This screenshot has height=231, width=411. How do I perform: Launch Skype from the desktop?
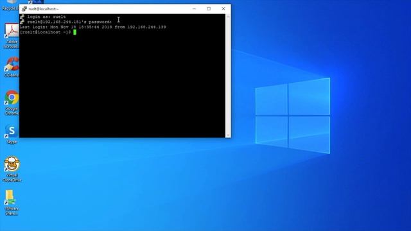click(12, 134)
